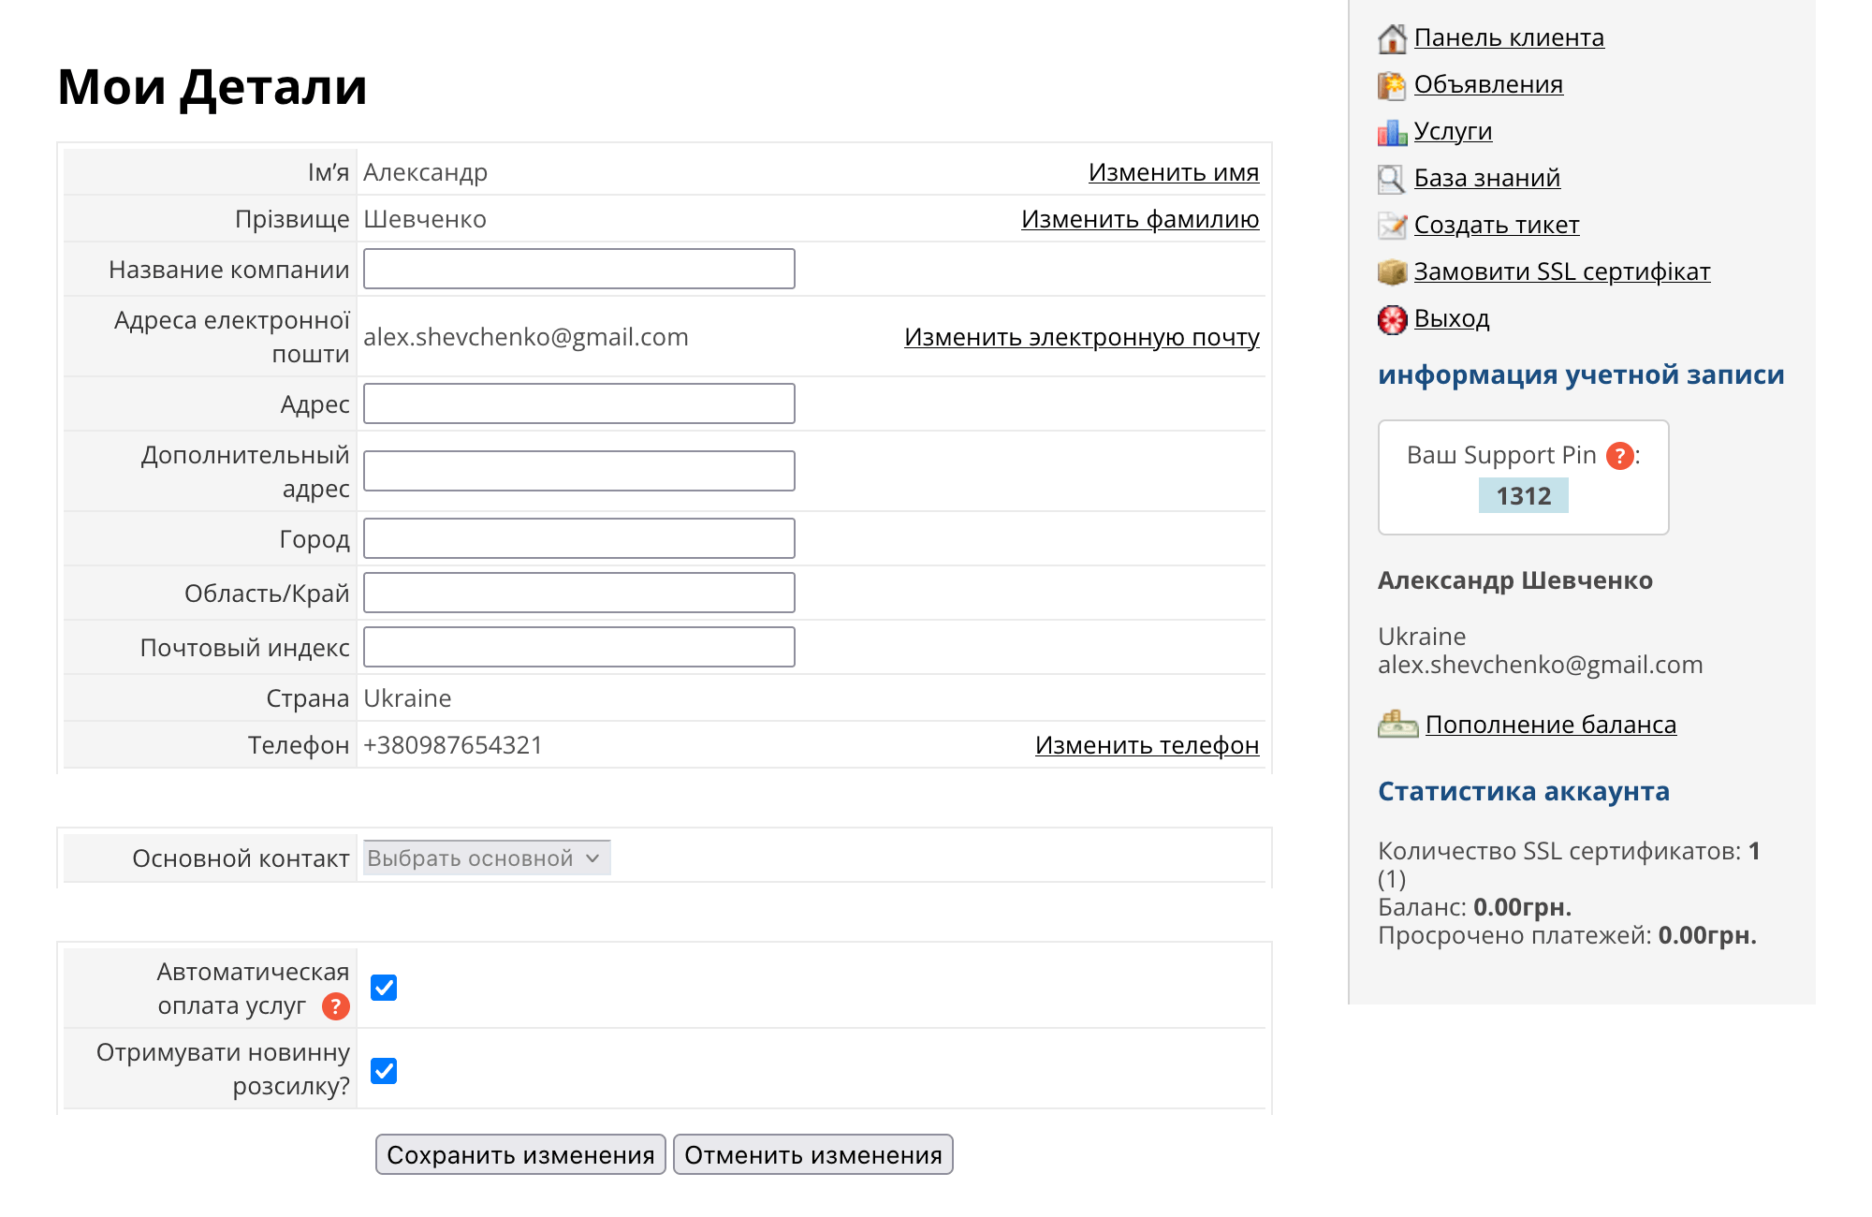Image resolution: width=1872 pixels, height=1217 pixels.
Task: Open the Пополнение баланса link
Action: point(1551,725)
